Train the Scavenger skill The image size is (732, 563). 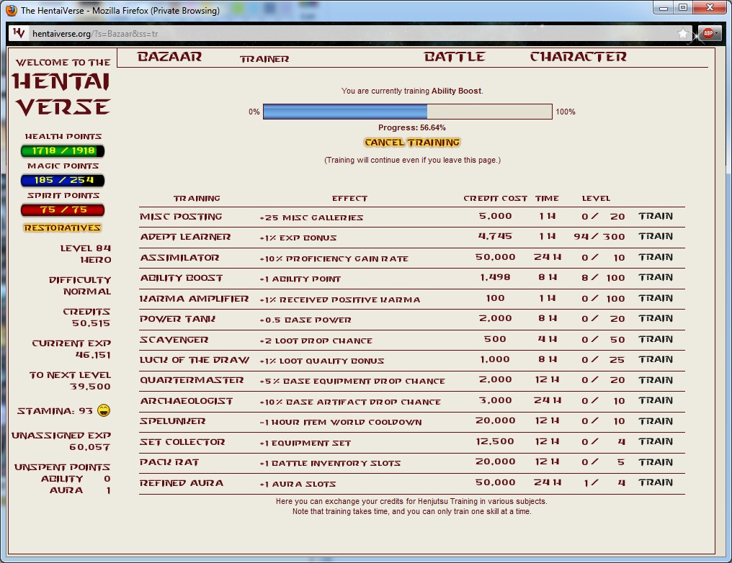(656, 339)
